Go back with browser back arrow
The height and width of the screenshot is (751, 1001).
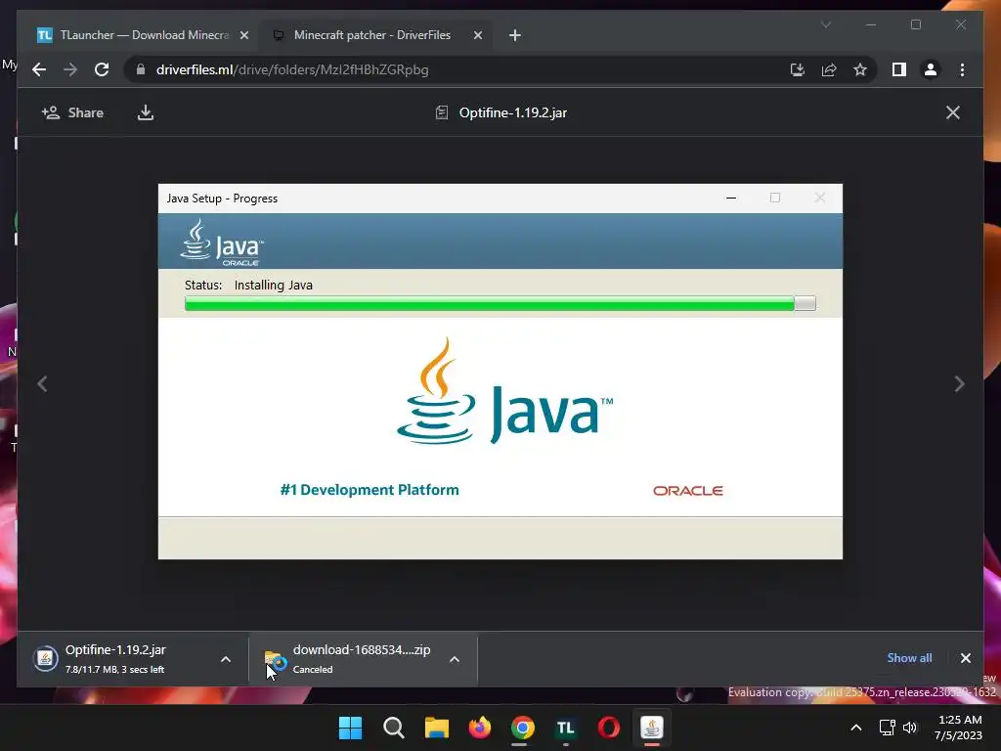(39, 69)
